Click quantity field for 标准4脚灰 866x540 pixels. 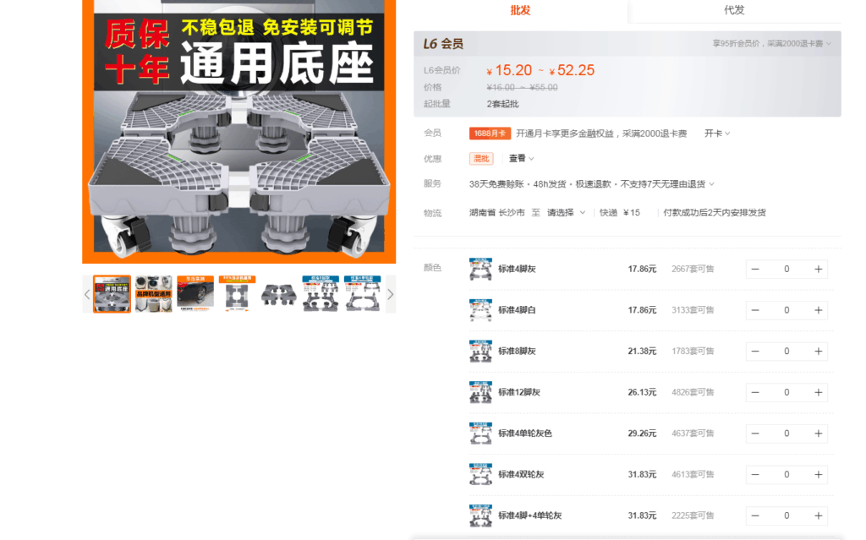pyautogui.click(x=787, y=270)
